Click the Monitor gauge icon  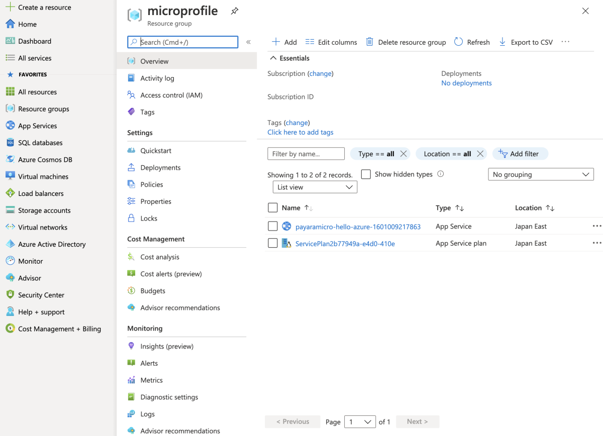[x=10, y=261]
